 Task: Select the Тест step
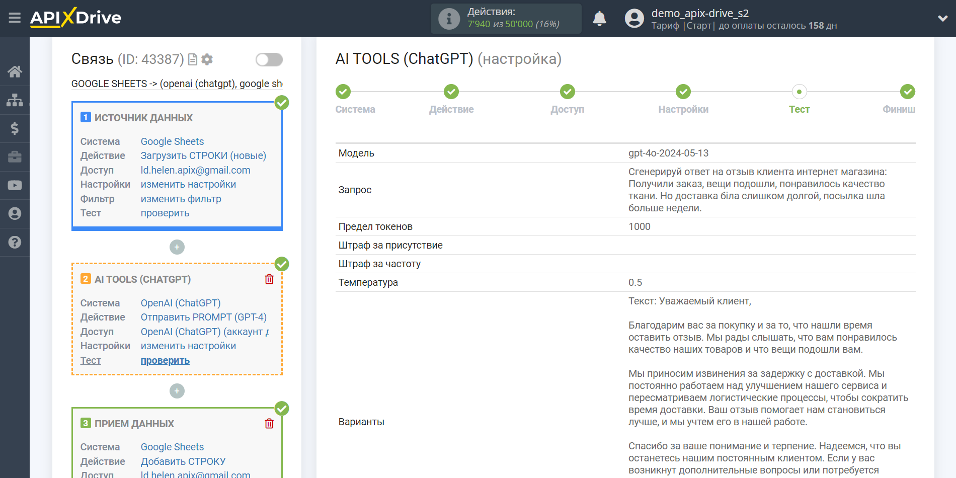(x=799, y=92)
